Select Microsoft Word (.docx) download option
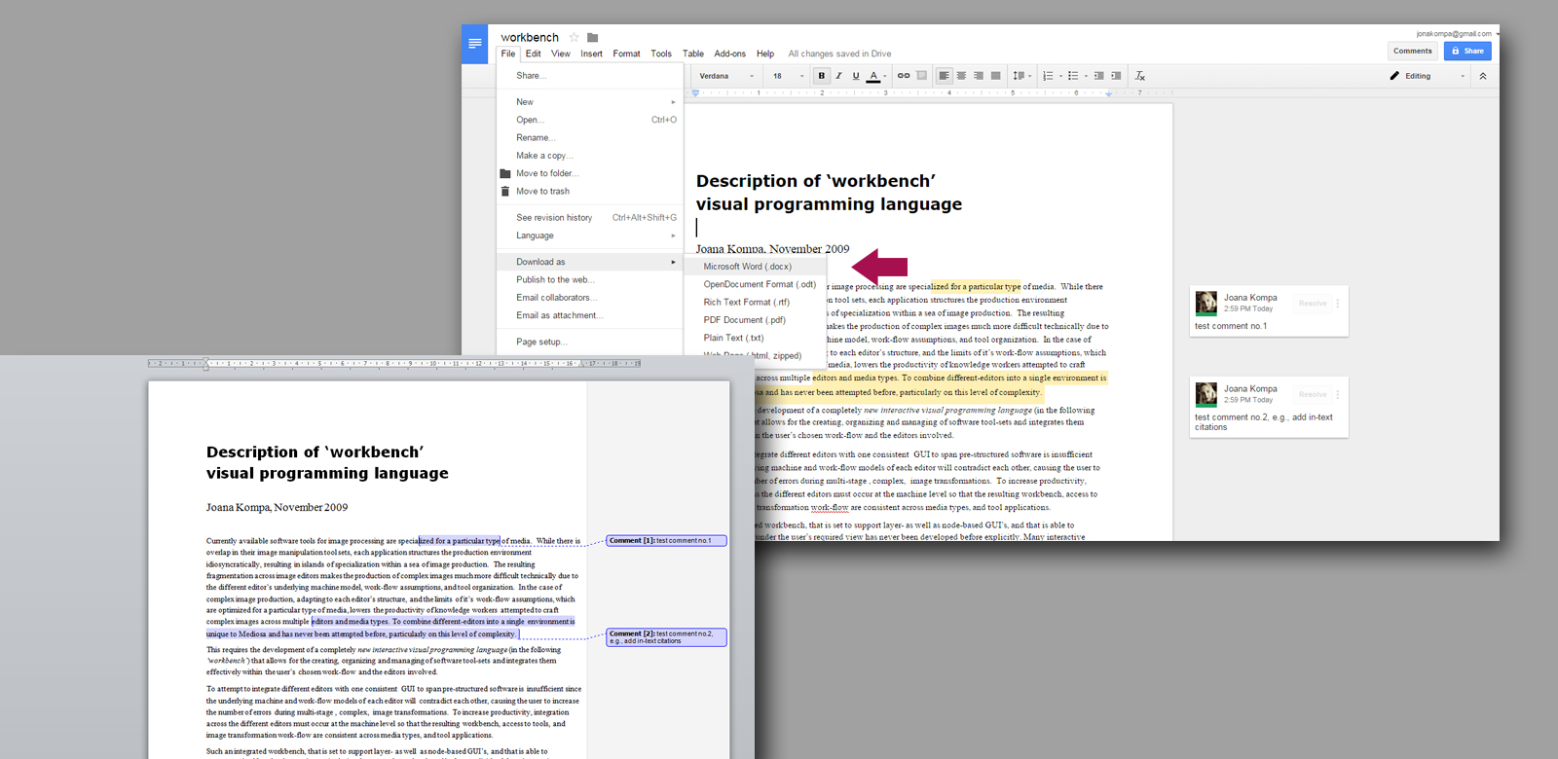Screen dimensions: 1558x759 748,267
